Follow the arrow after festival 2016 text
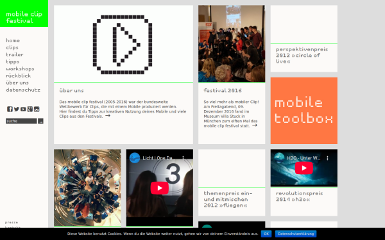Viewport: 385px width, 240px height. click(x=255, y=125)
